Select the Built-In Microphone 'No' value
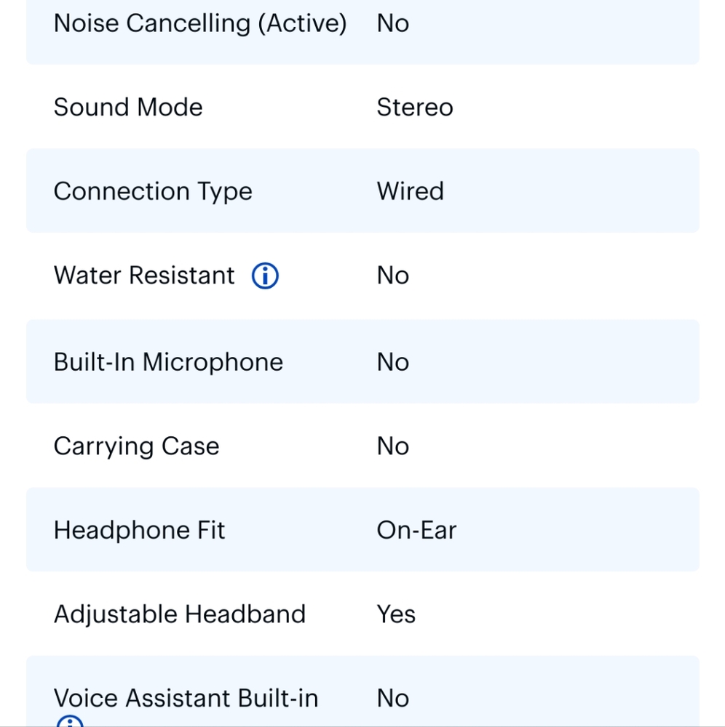725x727 pixels. [393, 362]
